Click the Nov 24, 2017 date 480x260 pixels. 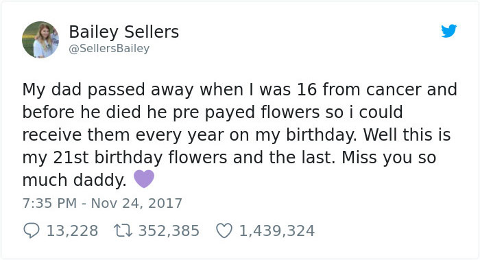click(x=136, y=203)
